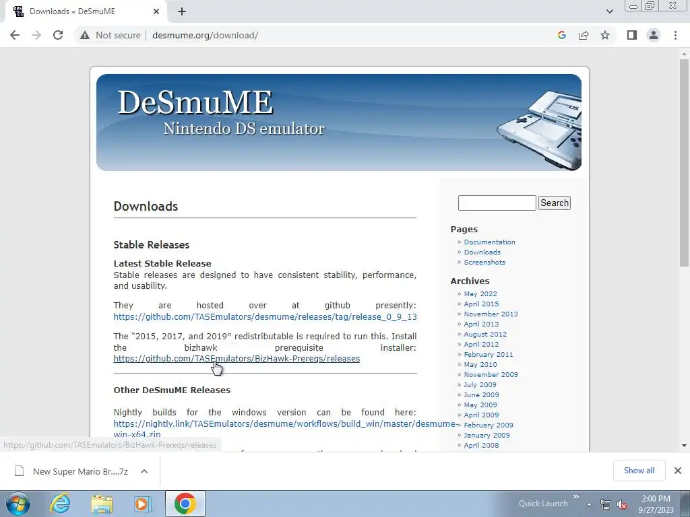Click the browser forward arrow
Image resolution: width=690 pixels, height=517 pixels.
[36, 35]
